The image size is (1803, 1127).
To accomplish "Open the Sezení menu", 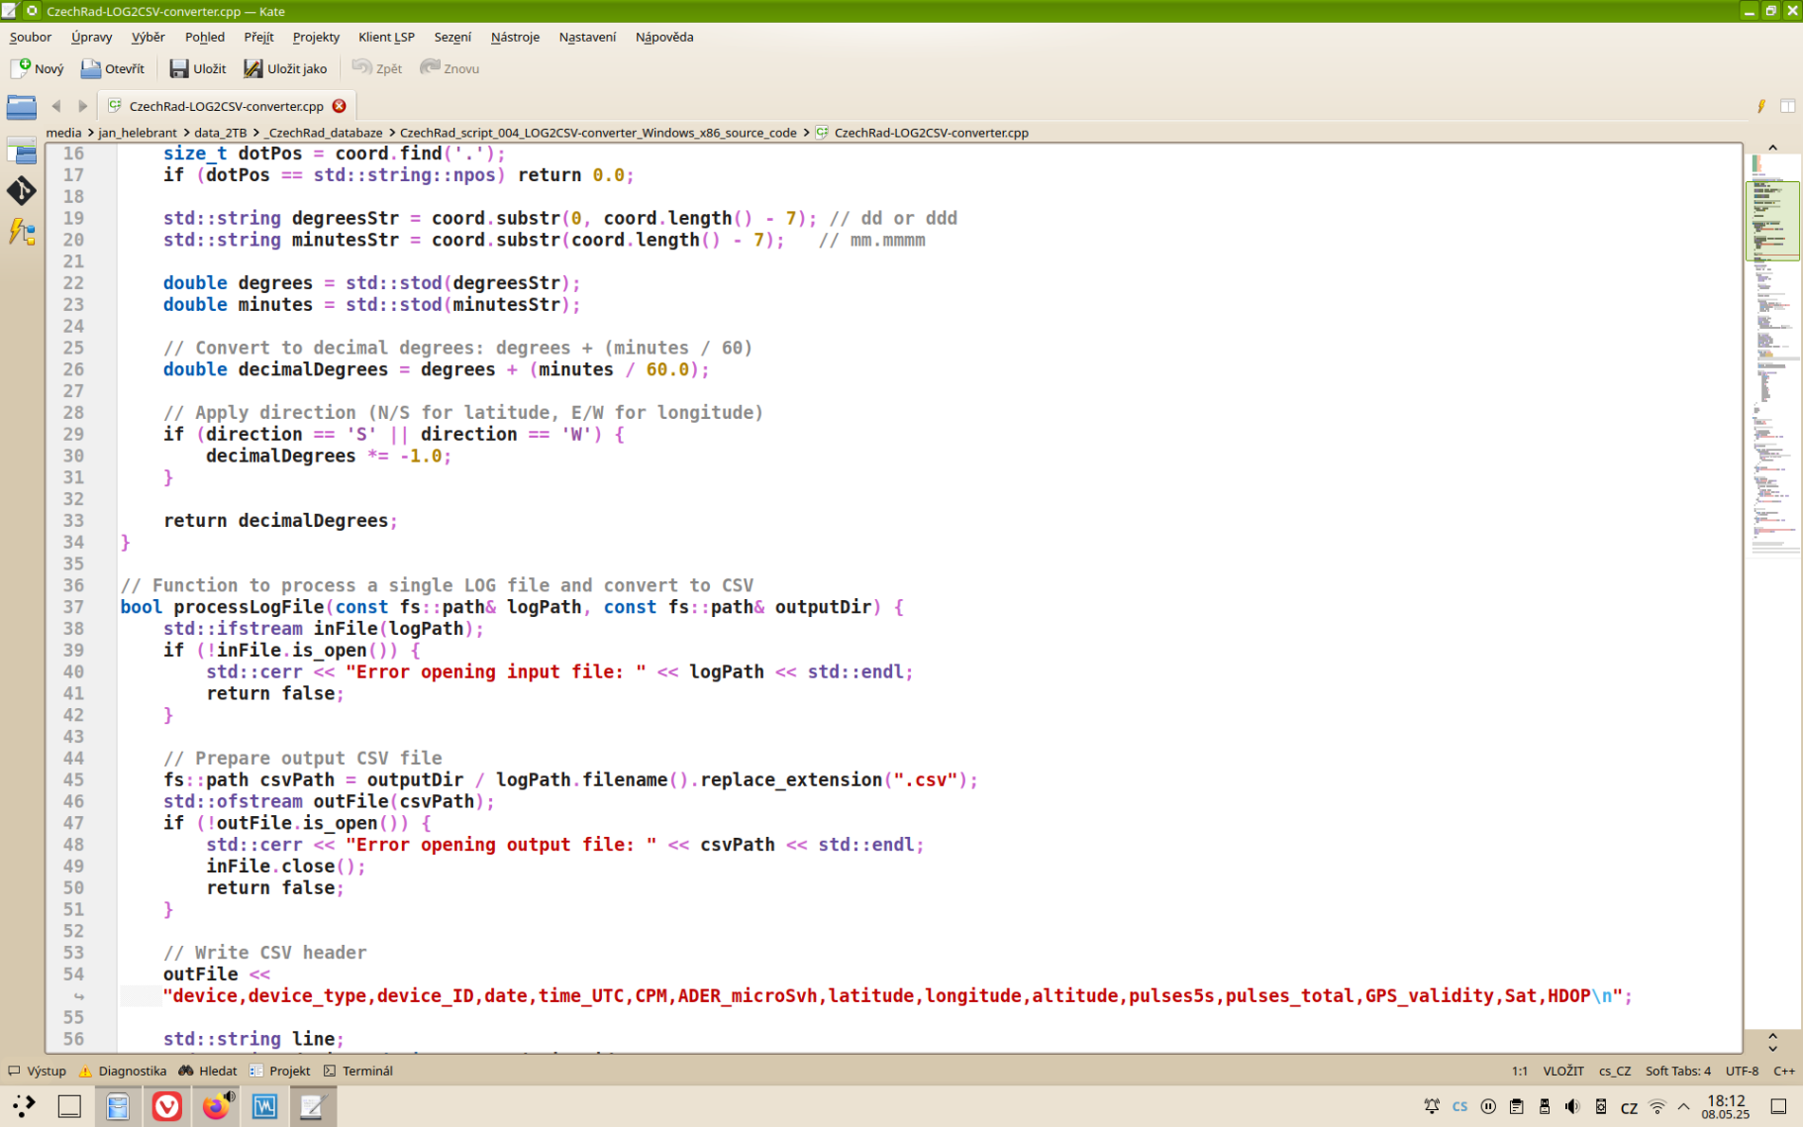I will (452, 37).
